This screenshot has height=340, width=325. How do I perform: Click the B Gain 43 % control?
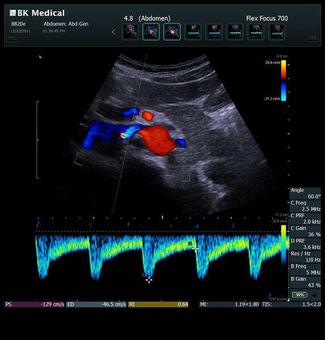(305, 282)
